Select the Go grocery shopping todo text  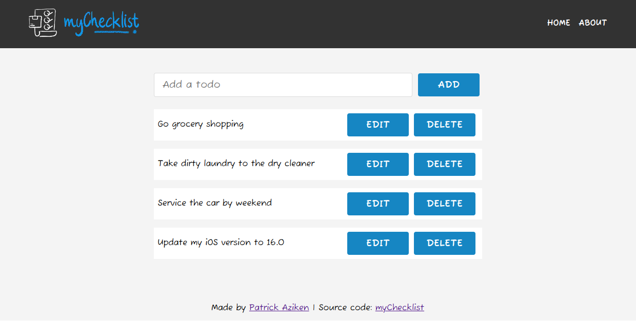click(201, 124)
